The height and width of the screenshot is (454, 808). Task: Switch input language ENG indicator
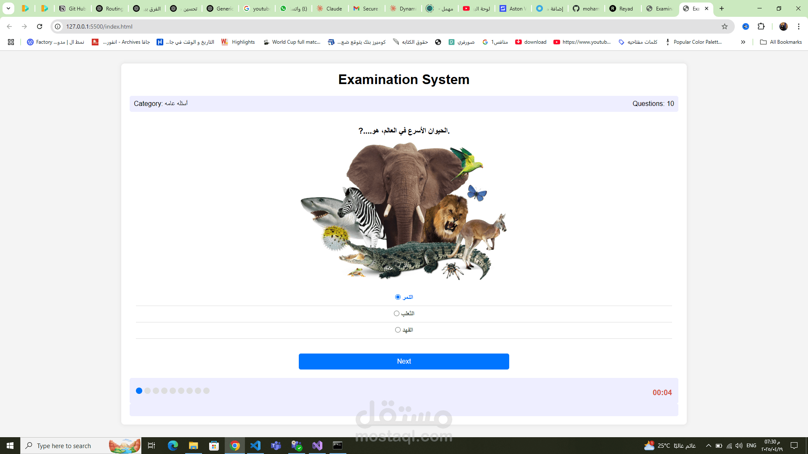pos(751,446)
